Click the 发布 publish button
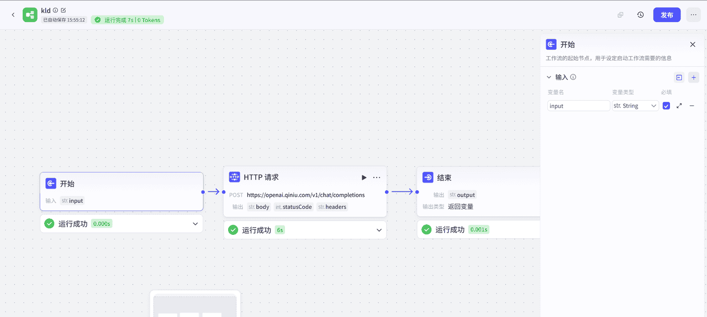This screenshot has height=317, width=707. [667, 15]
